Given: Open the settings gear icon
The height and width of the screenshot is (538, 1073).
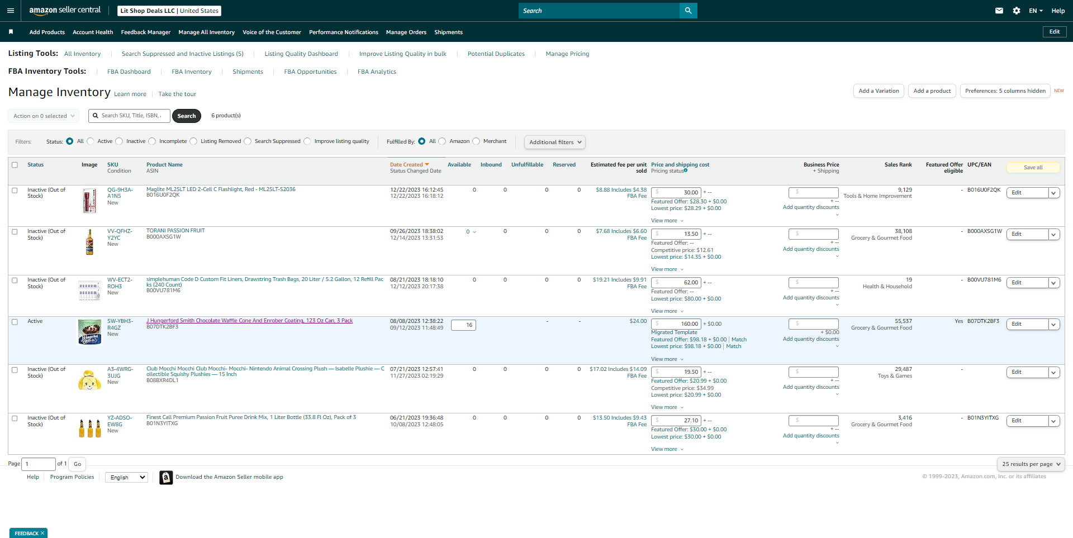Looking at the screenshot, I should (1017, 11).
